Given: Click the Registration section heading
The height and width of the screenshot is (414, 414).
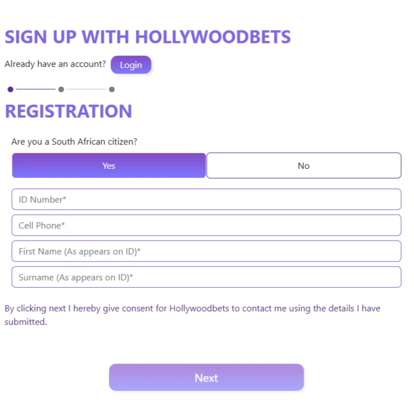Looking at the screenshot, I should coord(68,111).
